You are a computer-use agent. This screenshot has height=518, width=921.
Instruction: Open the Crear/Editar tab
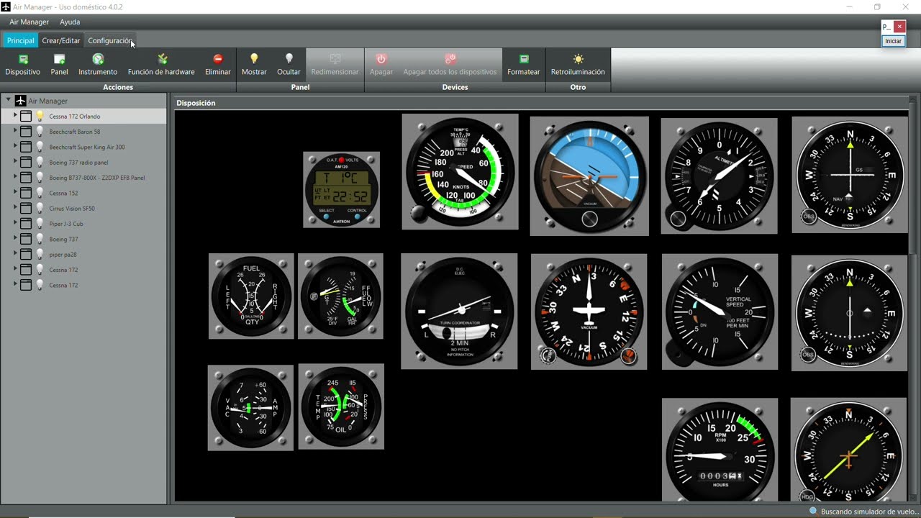tap(61, 41)
